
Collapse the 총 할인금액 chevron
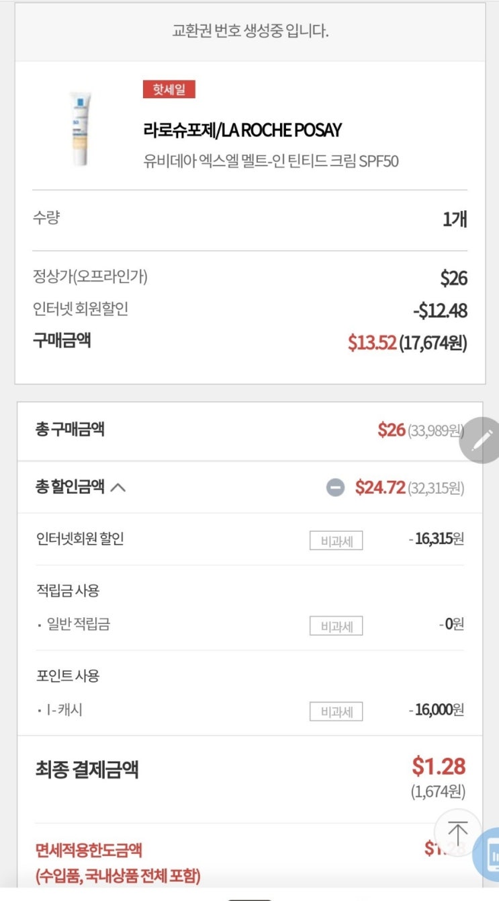[x=118, y=487]
